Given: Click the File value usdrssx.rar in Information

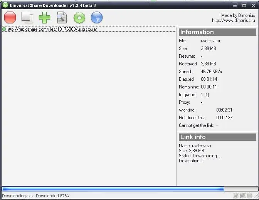Looking at the screenshot, I should 210,41.
